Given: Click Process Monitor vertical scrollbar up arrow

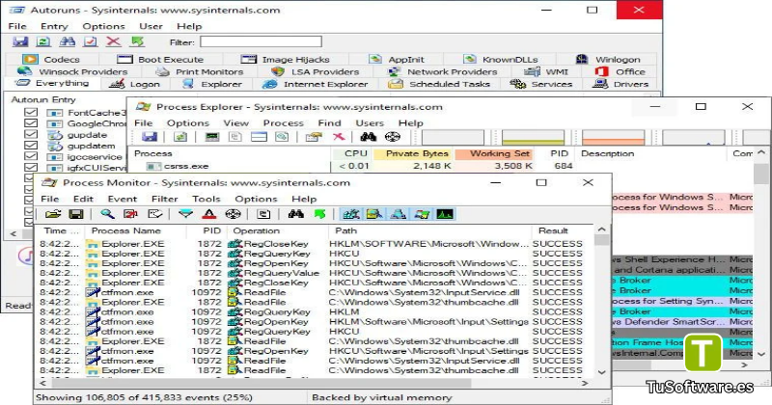Looking at the screenshot, I should click(601, 229).
